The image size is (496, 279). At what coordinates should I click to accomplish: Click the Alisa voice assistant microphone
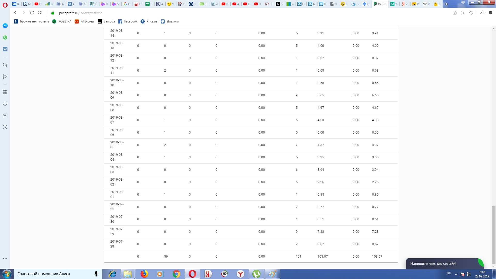(x=96, y=274)
